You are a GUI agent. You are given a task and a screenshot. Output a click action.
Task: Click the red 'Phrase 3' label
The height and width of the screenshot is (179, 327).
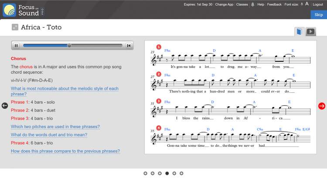click(x=19, y=118)
